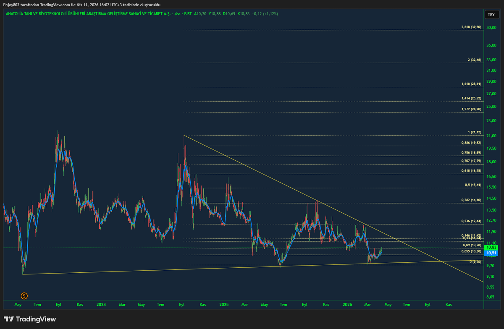Click the blue 10,51 price tag
504x329 pixels.
(x=491, y=253)
